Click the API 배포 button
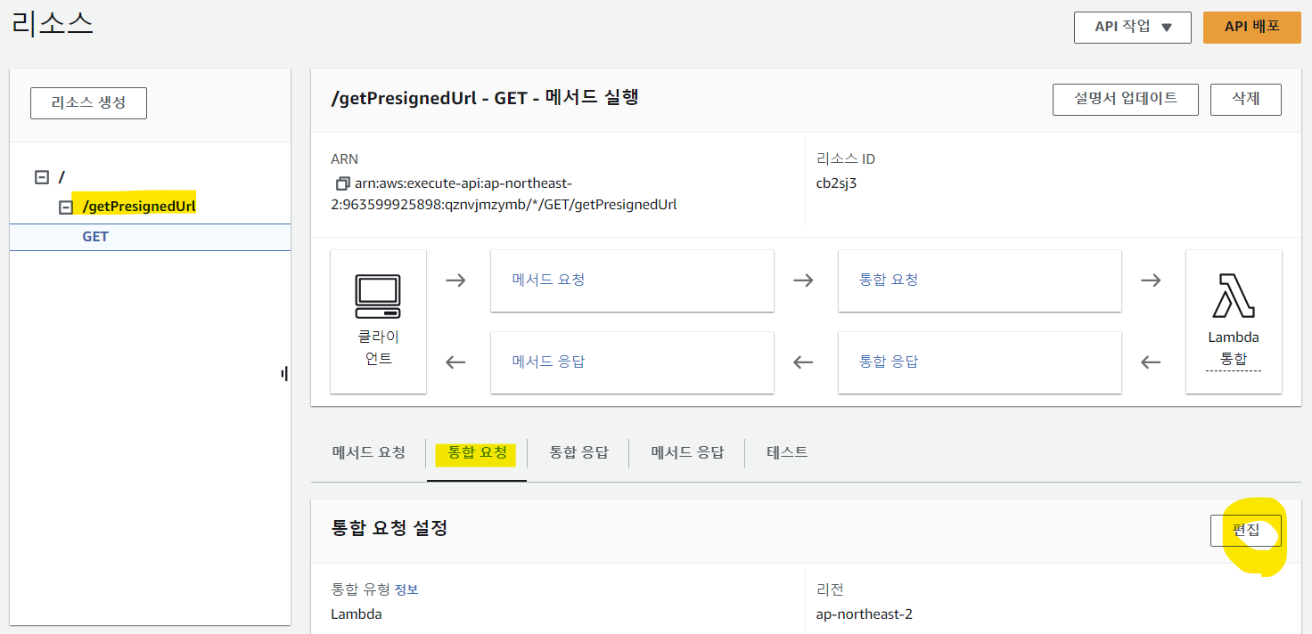This screenshot has height=634, width=1312. (x=1251, y=27)
